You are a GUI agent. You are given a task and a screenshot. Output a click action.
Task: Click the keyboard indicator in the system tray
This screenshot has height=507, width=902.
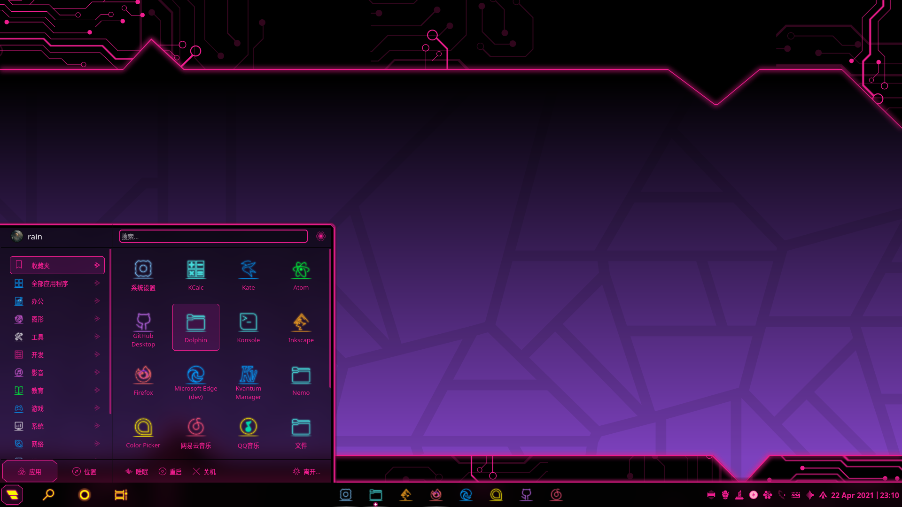tap(796, 495)
